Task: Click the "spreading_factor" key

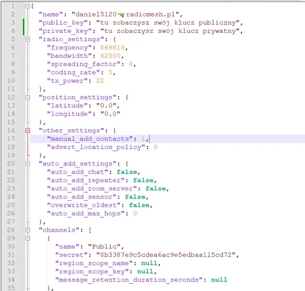Action: [x=84, y=64]
